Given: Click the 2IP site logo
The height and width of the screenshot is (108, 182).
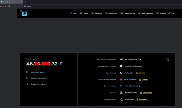Looking at the screenshot, I should (23, 13).
